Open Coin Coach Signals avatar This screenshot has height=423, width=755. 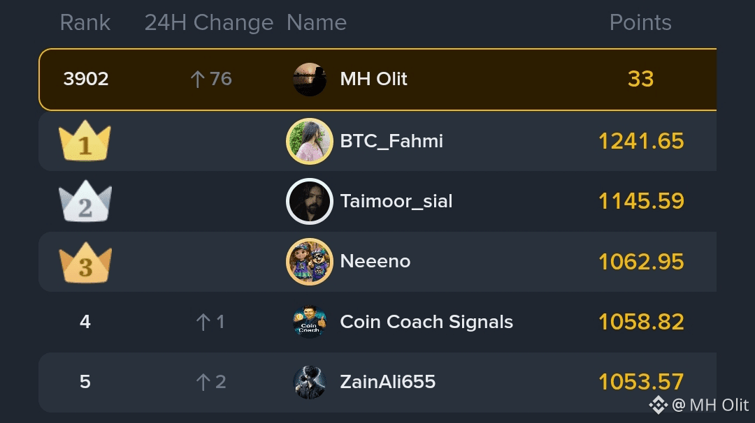310,322
